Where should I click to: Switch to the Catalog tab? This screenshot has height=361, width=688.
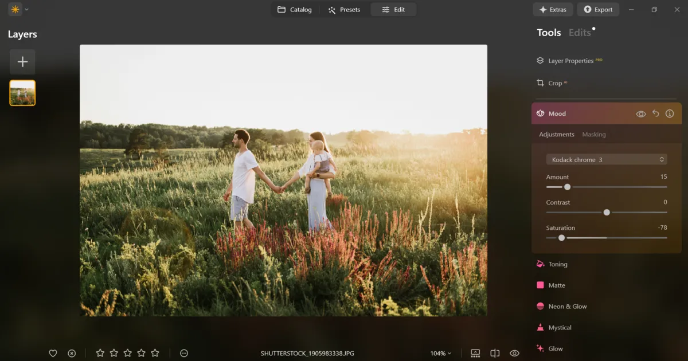click(295, 9)
